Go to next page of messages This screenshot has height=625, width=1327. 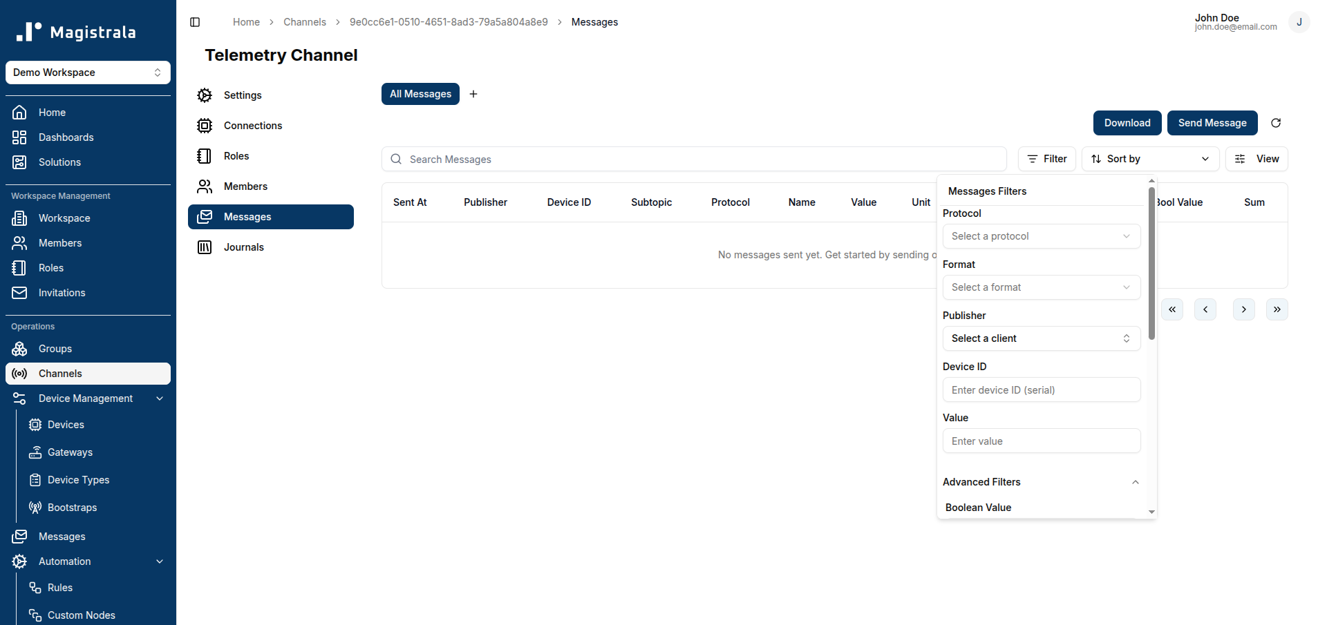(x=1244, y=309)
